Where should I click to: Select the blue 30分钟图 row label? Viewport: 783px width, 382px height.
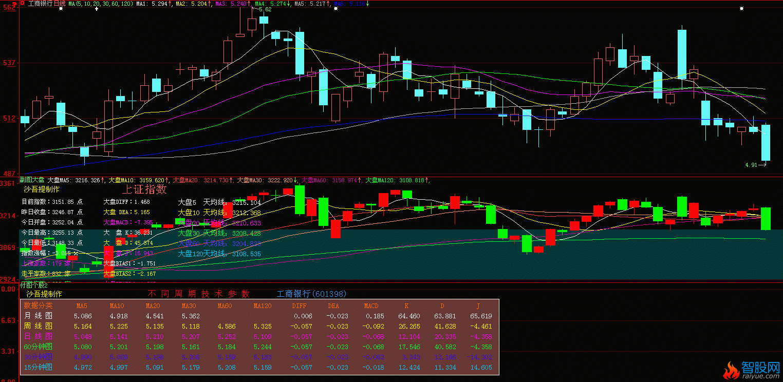coord(38,357)
